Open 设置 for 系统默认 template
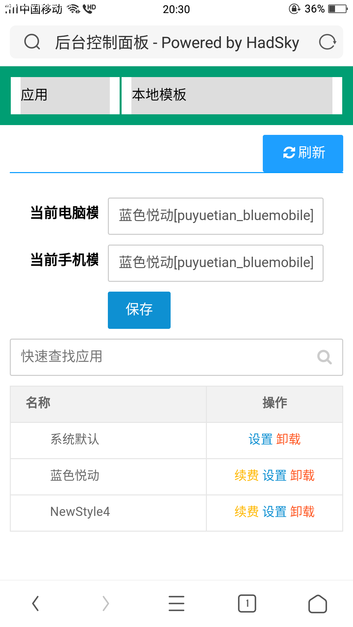The height and width of the screenshot is (627, 353). click(x=261, y=439)
